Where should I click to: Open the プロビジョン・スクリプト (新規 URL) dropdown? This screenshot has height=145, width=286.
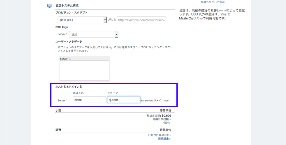click(x=82, y=20)
